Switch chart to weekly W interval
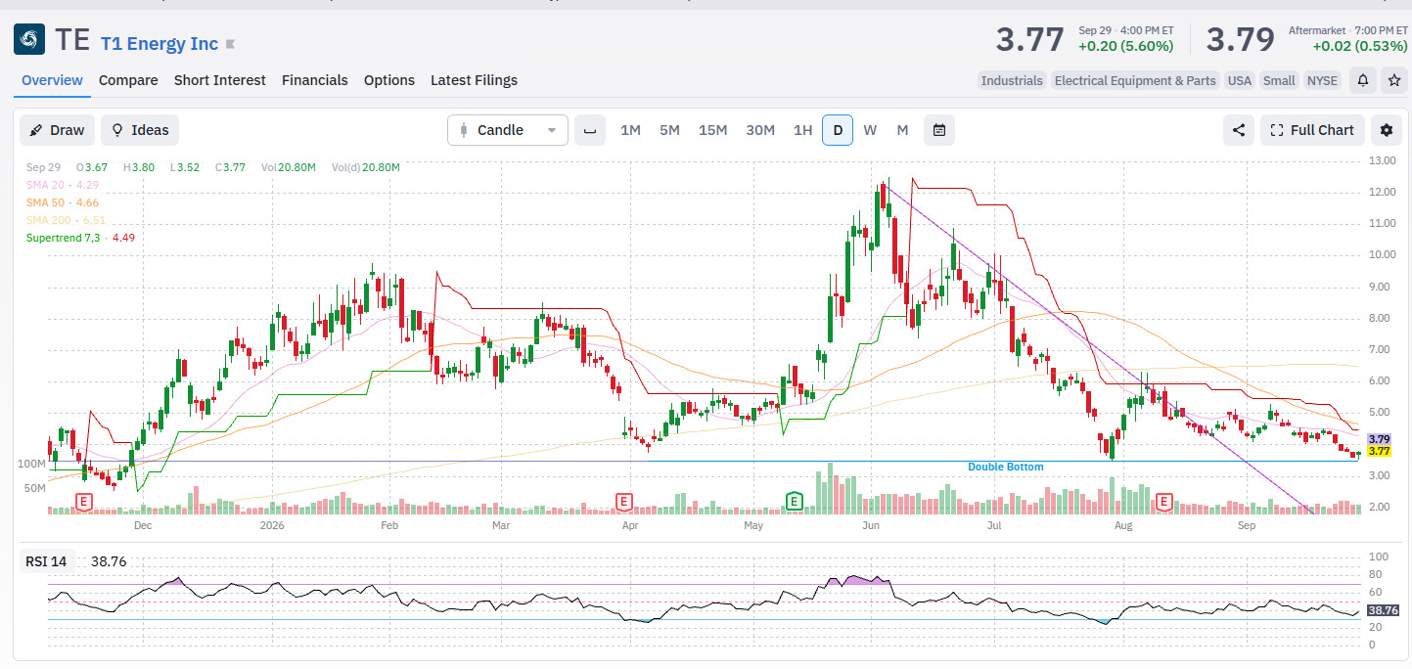 pyautogui.click(x=870, y=130)
